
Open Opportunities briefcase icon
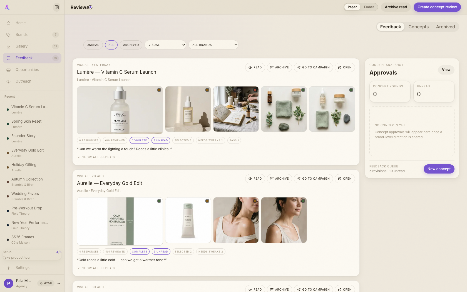pos(9,70)
